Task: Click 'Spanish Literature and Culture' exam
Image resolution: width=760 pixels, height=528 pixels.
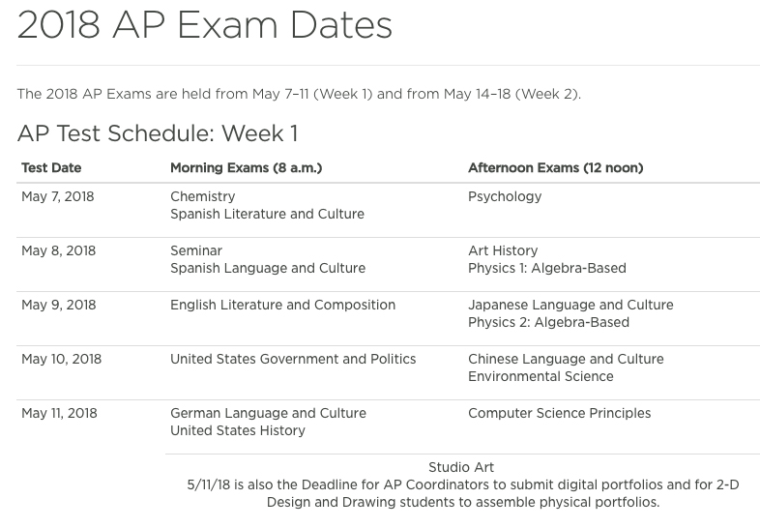Action: [x=267, y=214]
